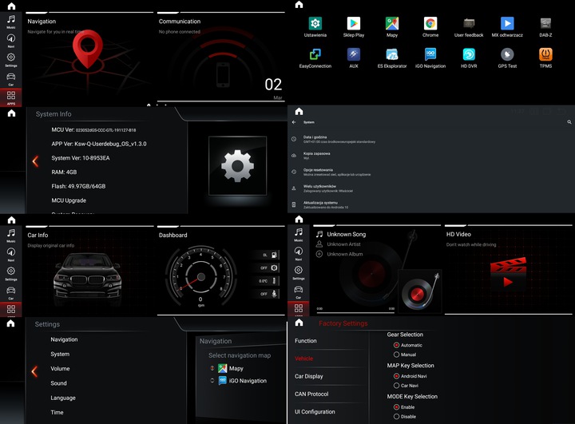Open the ES Eksplorator file manager

pos(391,55)
